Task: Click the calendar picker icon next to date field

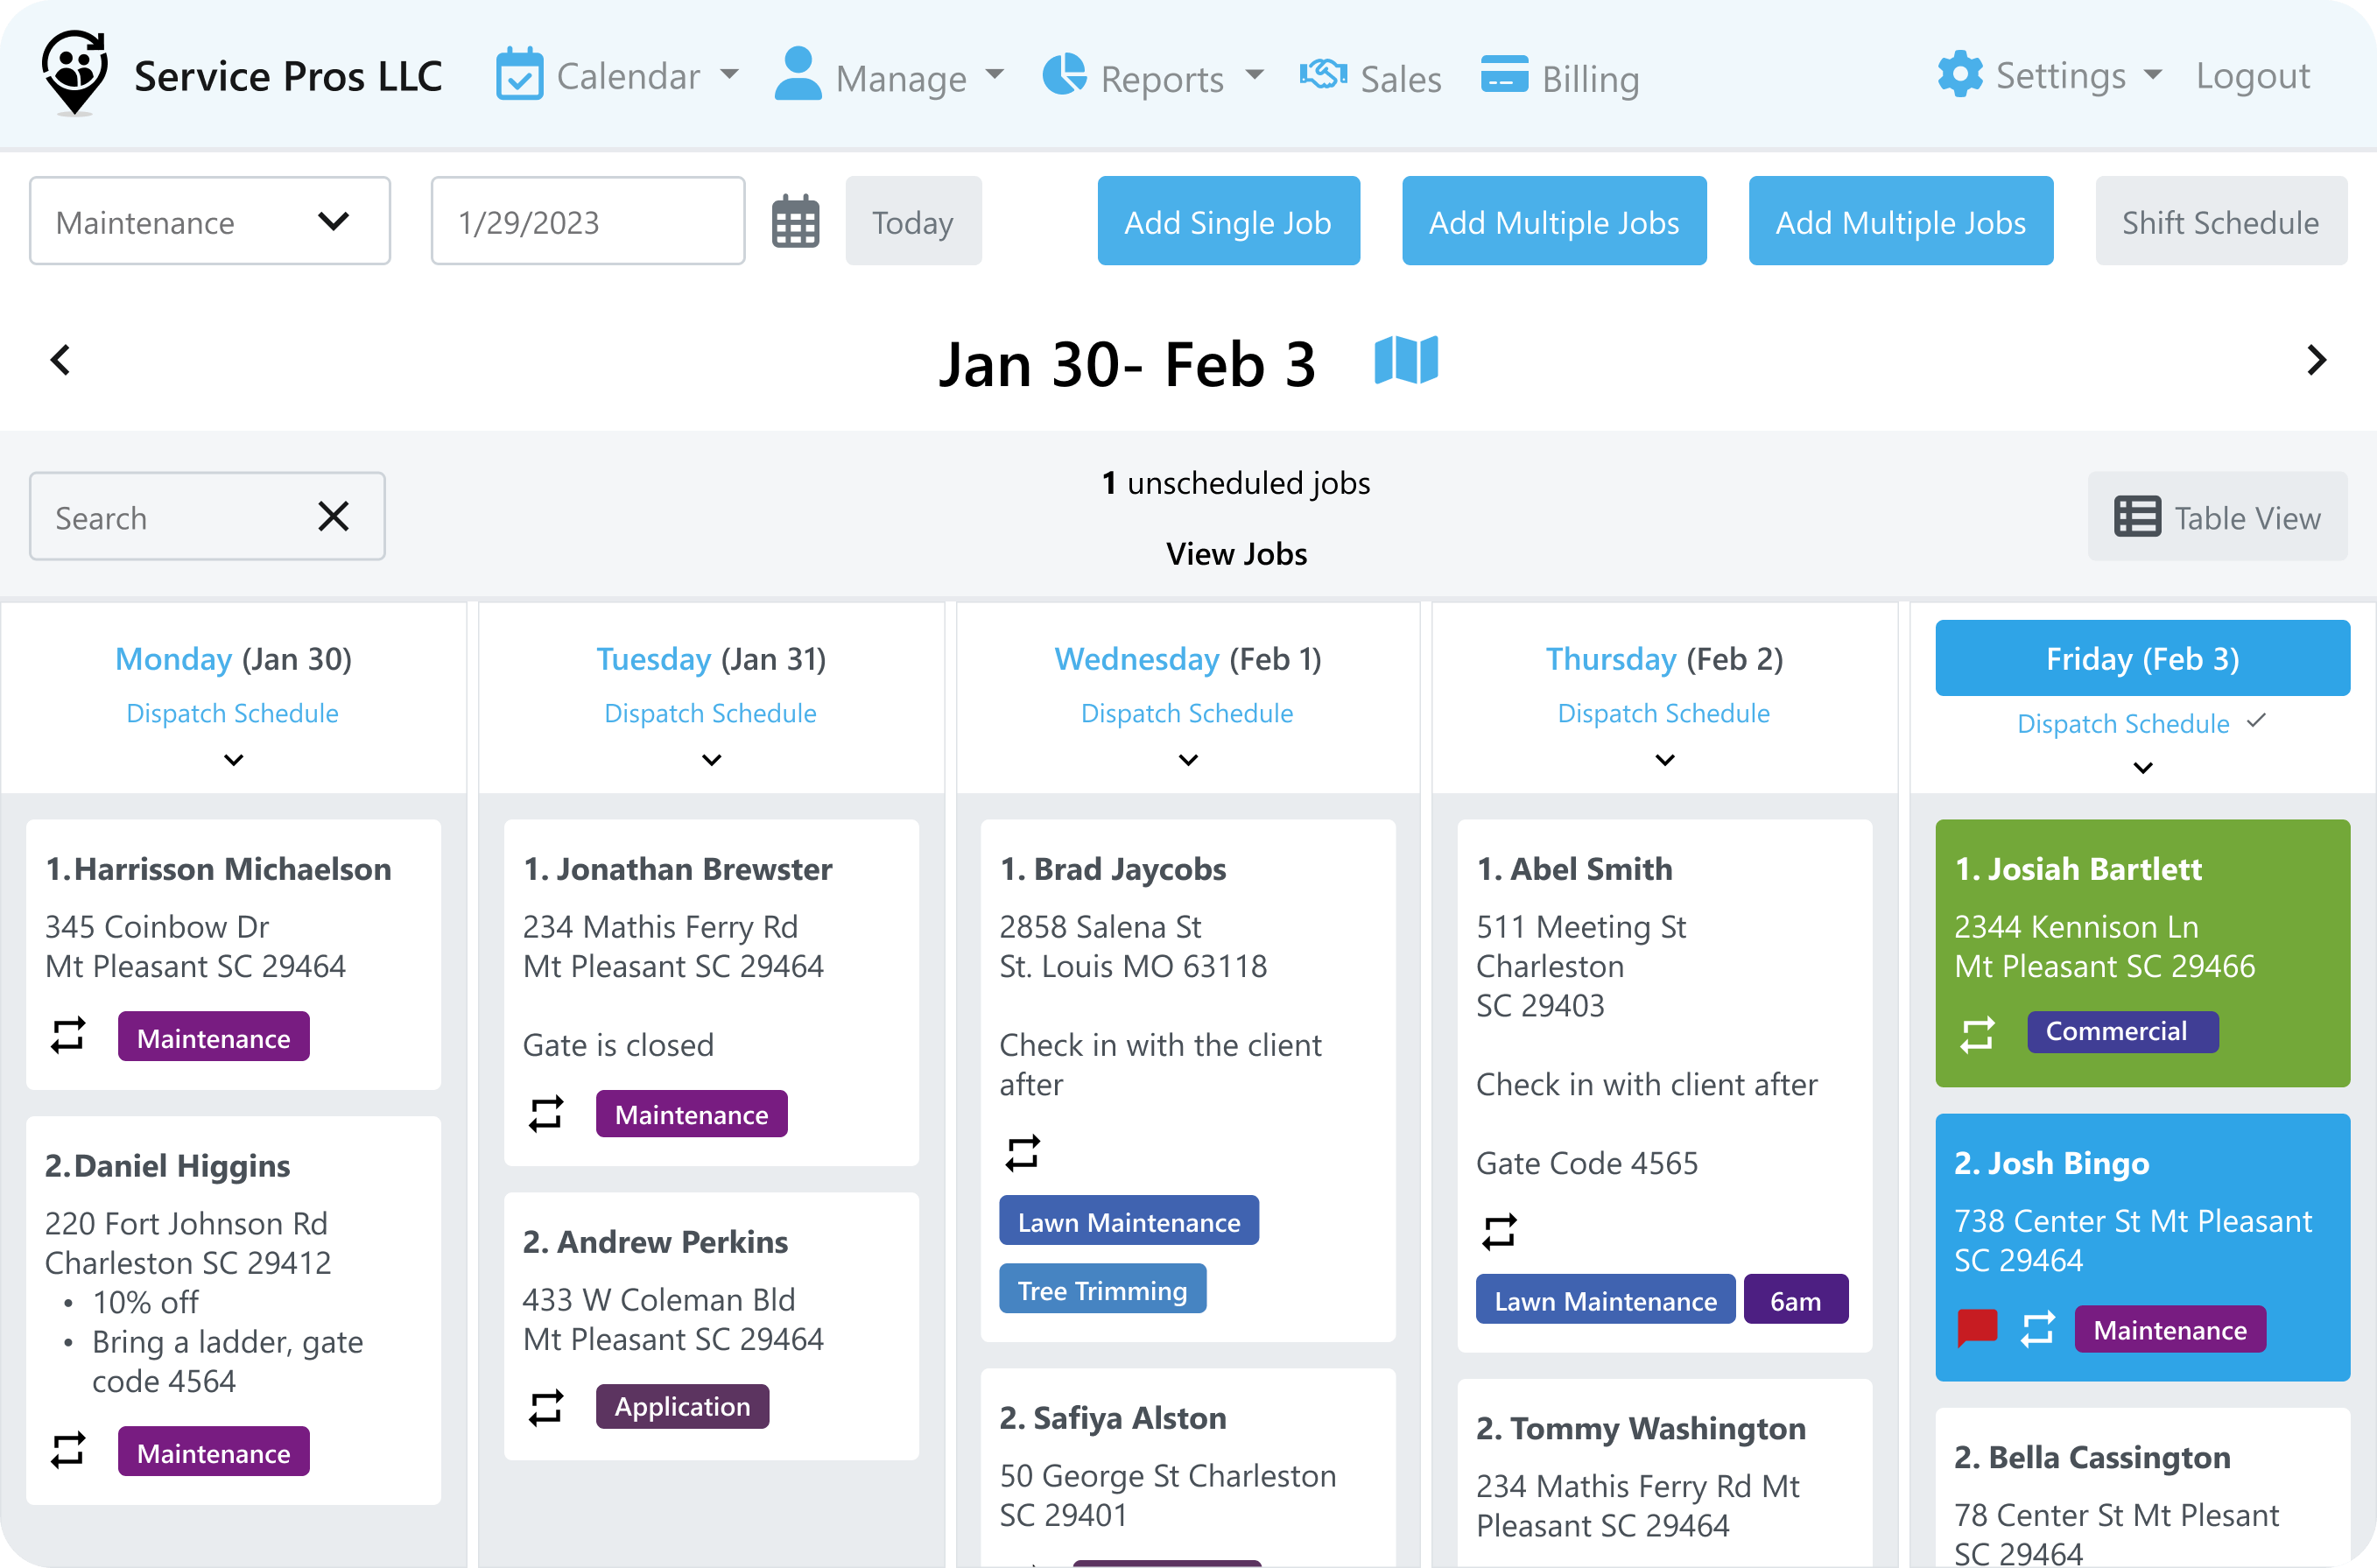Action: click(795, 220)
